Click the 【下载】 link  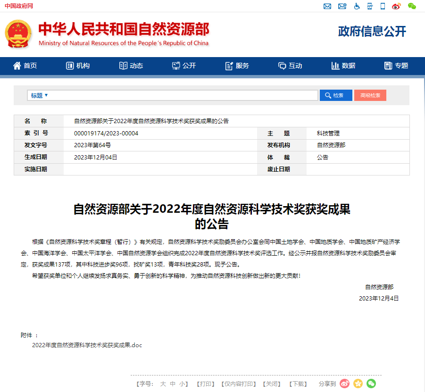[298, 384]
